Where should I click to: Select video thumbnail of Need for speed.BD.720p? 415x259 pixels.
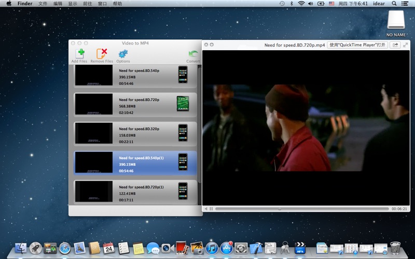[94, 104]
